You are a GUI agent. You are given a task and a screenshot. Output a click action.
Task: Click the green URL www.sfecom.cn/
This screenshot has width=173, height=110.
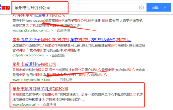(24, 105)
